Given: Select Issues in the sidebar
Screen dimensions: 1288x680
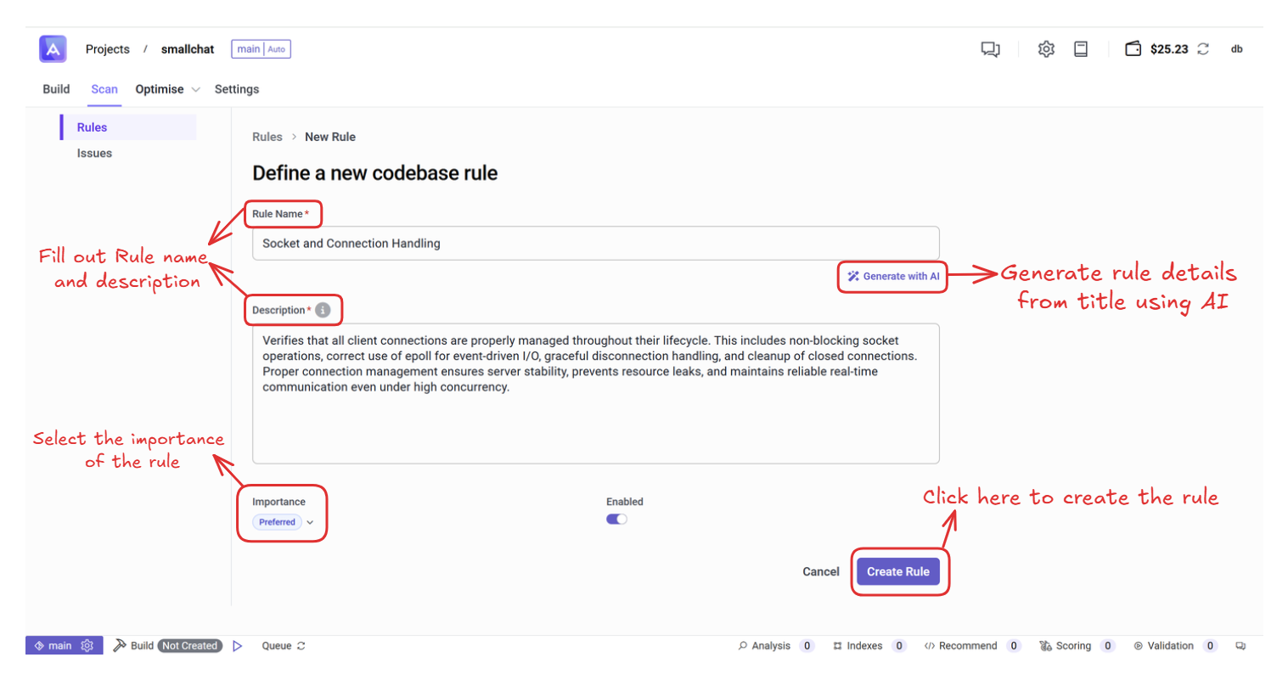Looking at the screenshot, I should tap(94, 154).
